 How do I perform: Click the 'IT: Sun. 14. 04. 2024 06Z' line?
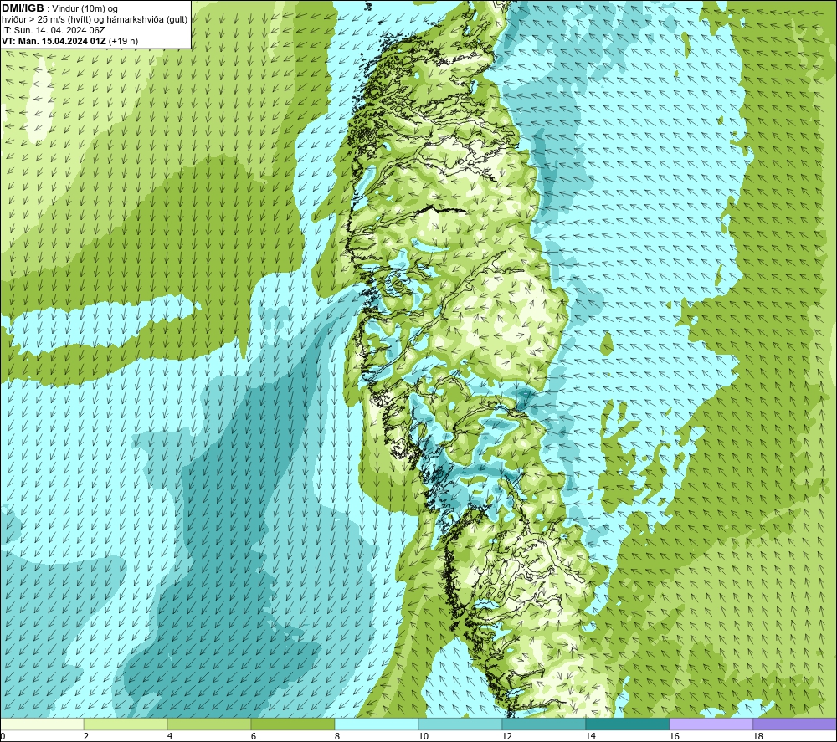54,30
